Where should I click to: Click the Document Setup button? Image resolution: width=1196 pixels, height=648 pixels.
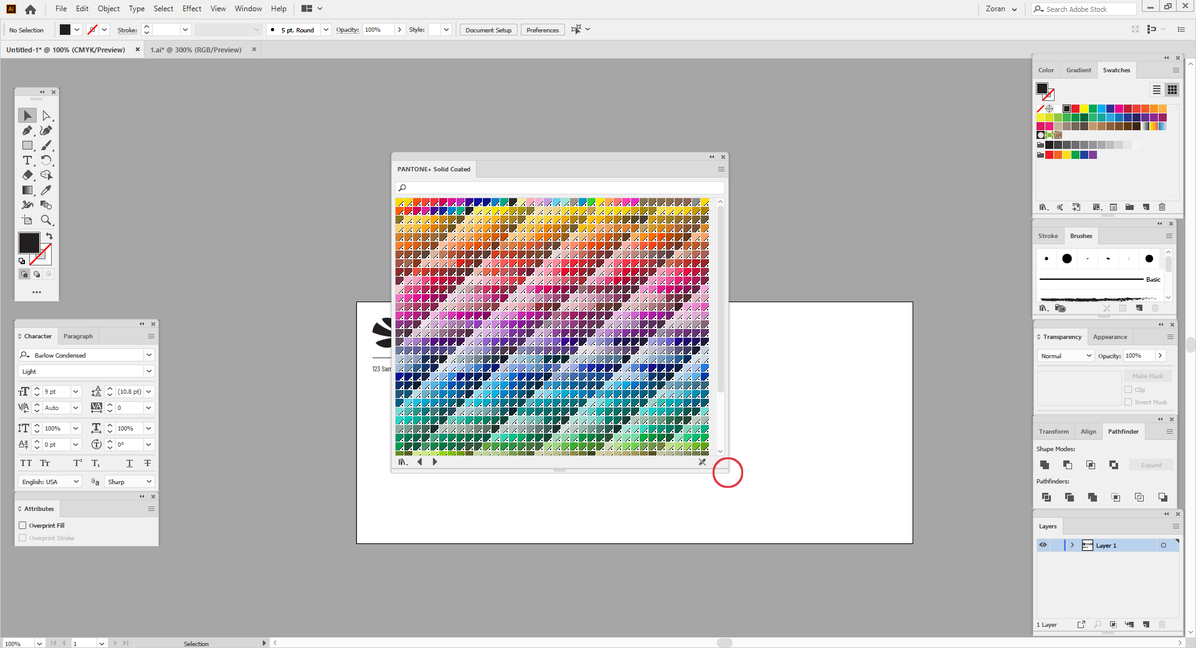(x=488, y=30)
